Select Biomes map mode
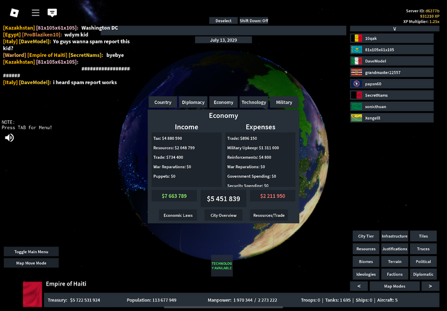This screenshot has width=447, height=311. coord(366,261)
